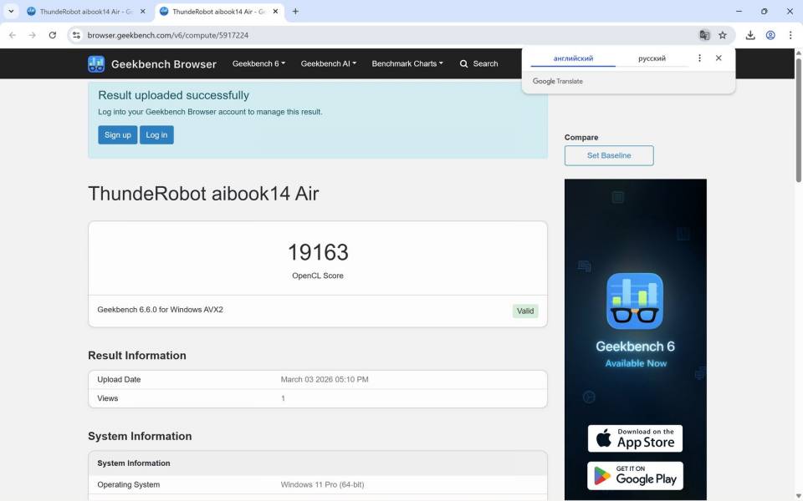
Task: Open the Search icon in the navigation bar
Action: [463, 63]
